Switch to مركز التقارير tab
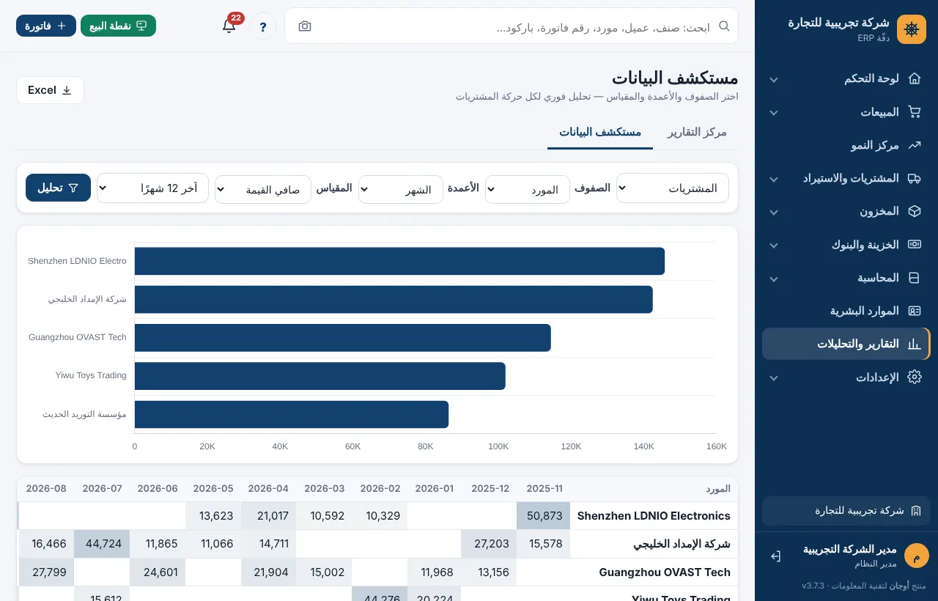The width and height of the screenshot is (938, 601). click(x=697, y=132)
